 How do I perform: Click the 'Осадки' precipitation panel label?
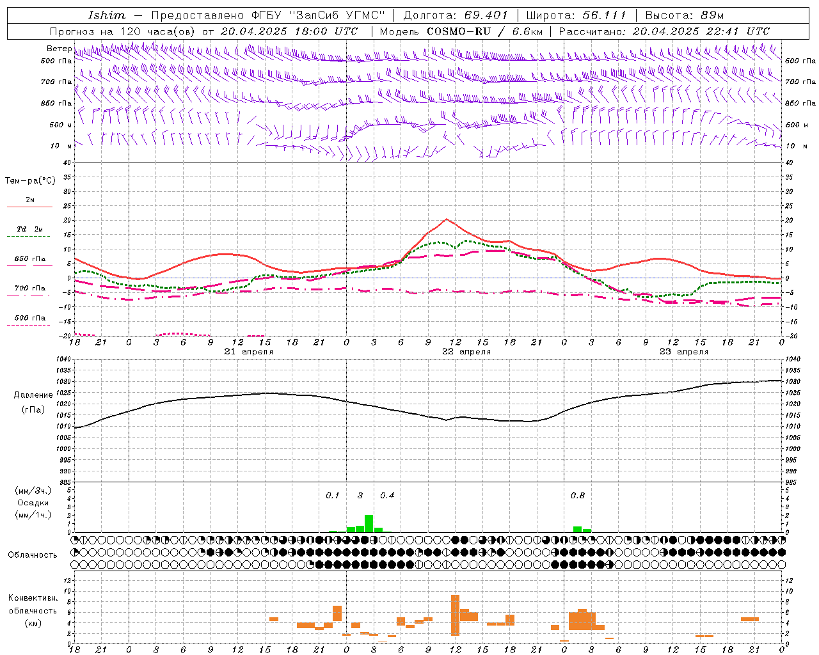point(33,503)
